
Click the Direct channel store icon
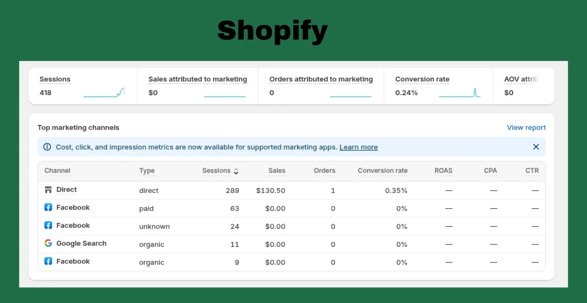pos(48,190)
